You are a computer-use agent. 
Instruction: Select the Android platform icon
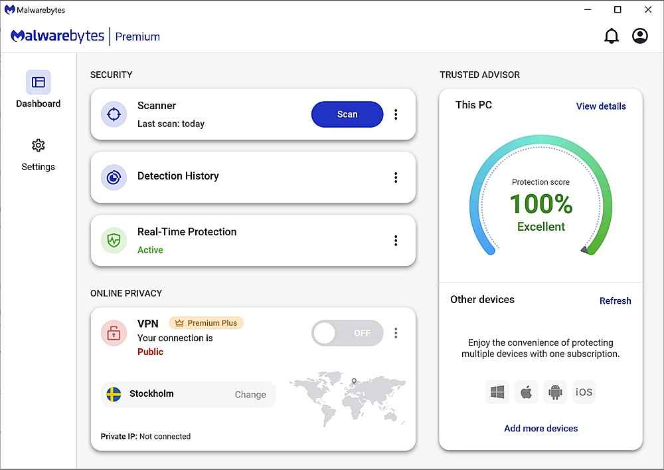click(x=555, y=392)
